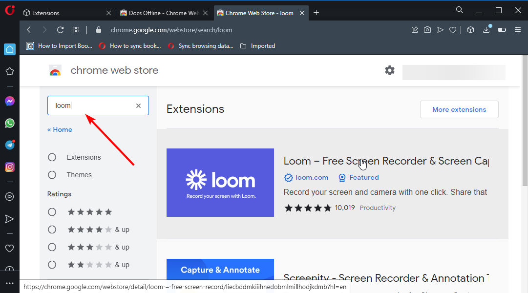
Task: Open WhatsApp in the Opera sidebar
Action: 10,123
